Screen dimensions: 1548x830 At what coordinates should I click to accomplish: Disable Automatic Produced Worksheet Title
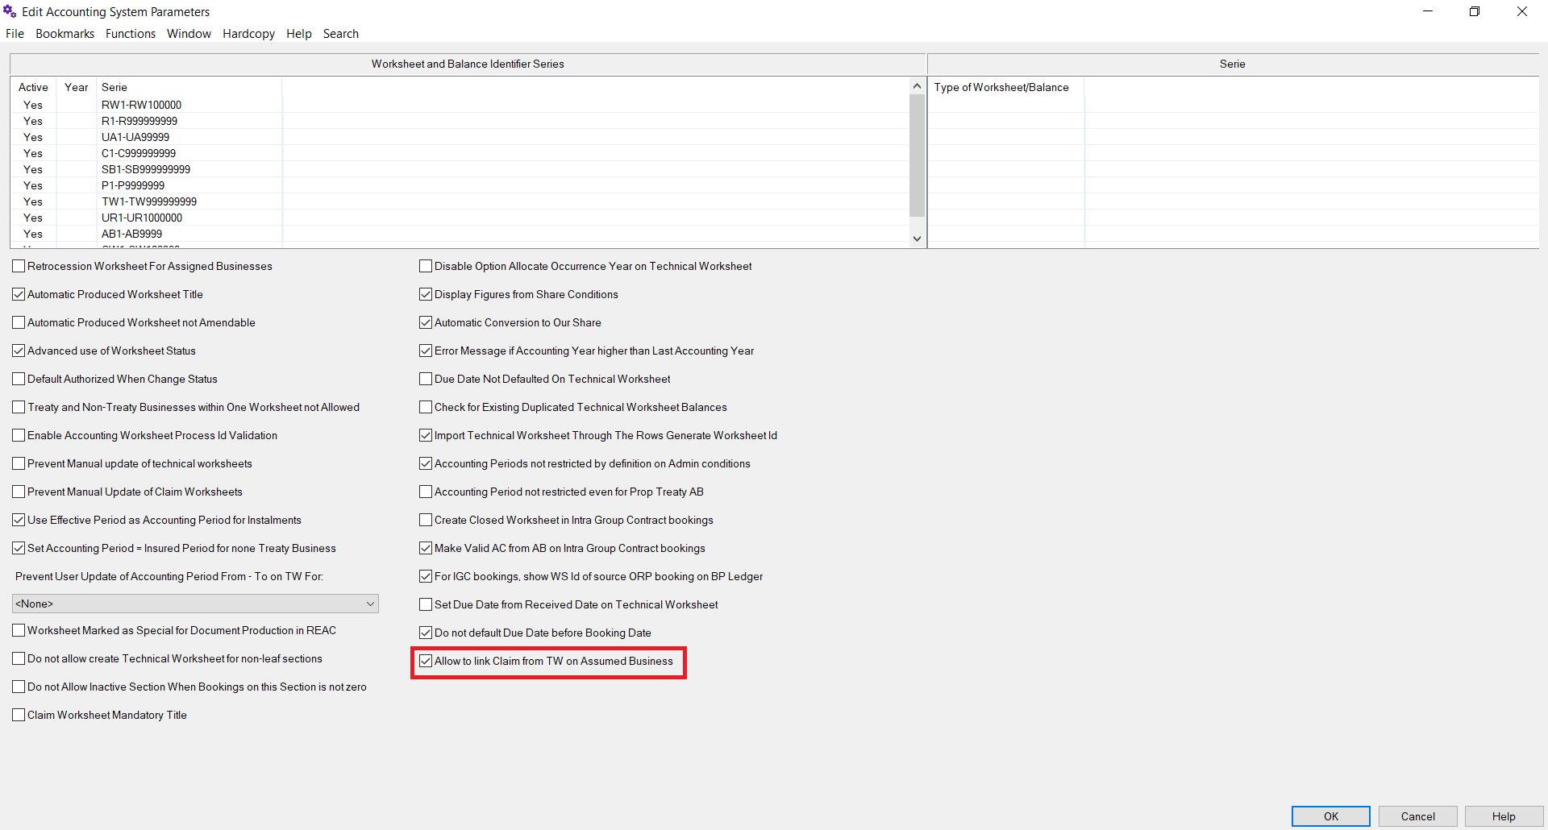pyautogui.click(x=18, y=293)
